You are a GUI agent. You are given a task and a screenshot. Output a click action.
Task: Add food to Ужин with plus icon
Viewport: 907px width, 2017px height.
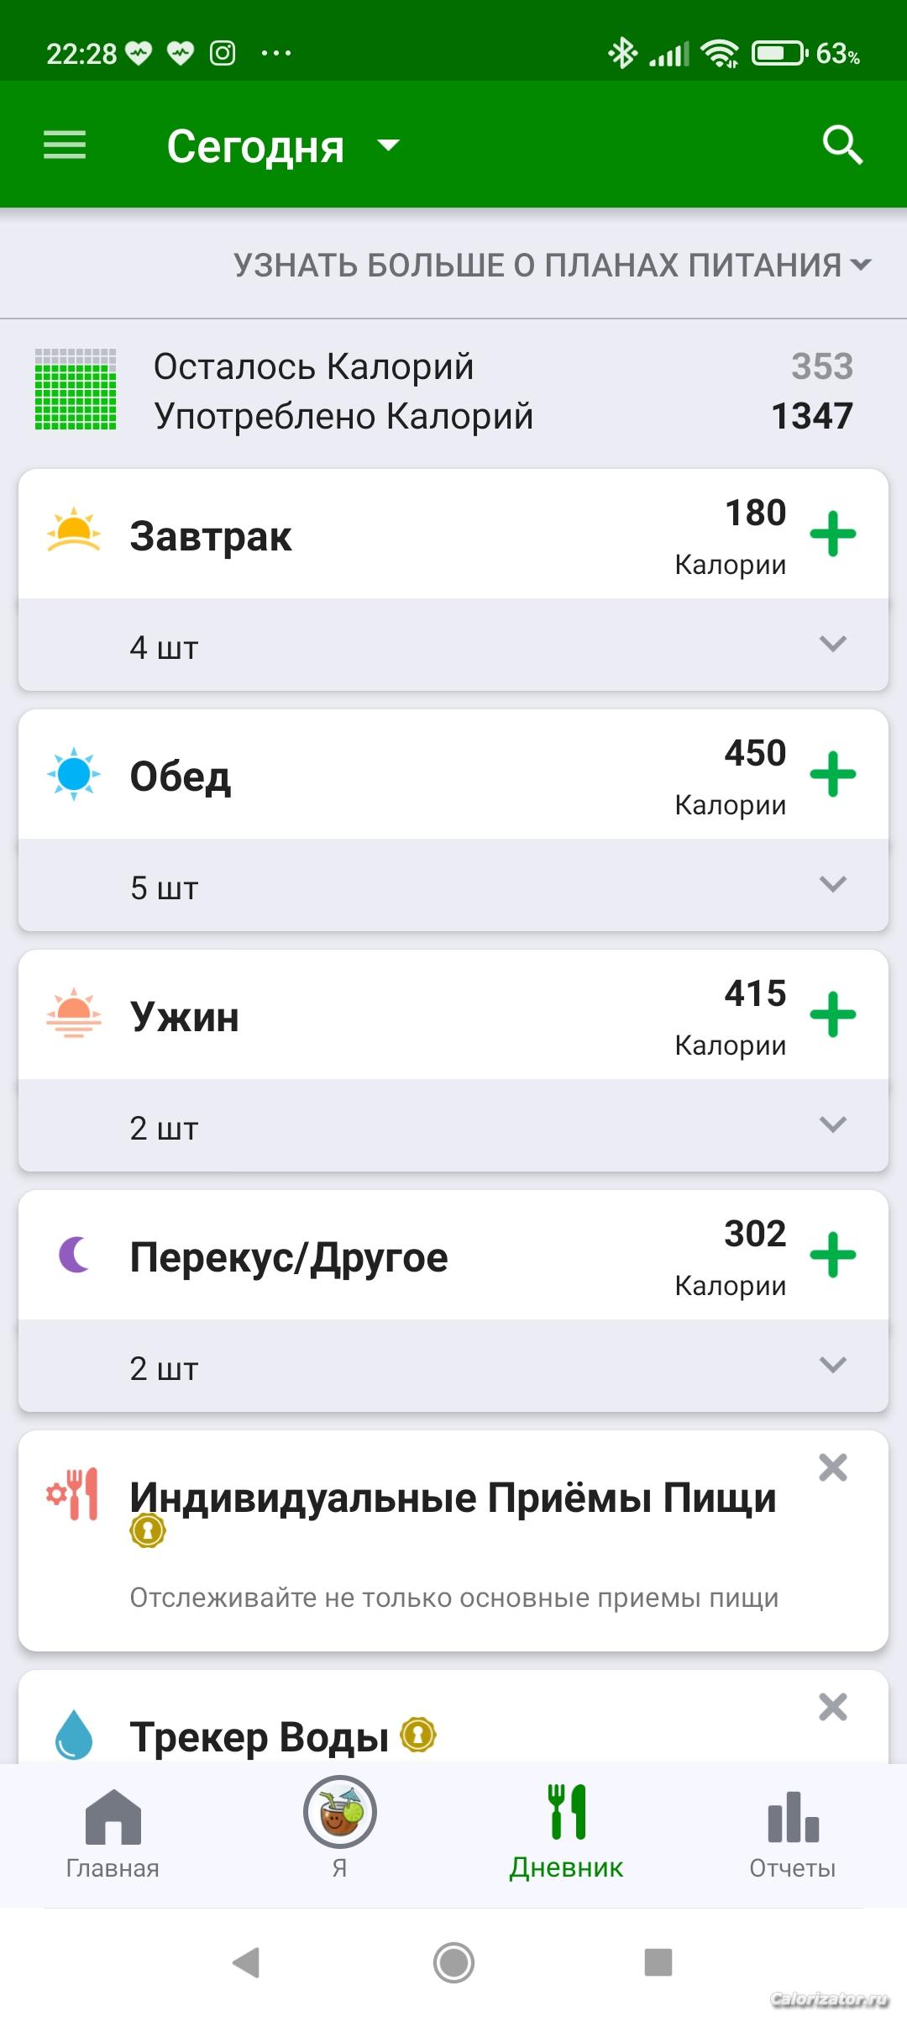coord(832,1014)
